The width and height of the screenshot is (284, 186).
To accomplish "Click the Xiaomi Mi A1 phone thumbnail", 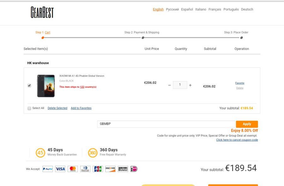I will (46, 86).
